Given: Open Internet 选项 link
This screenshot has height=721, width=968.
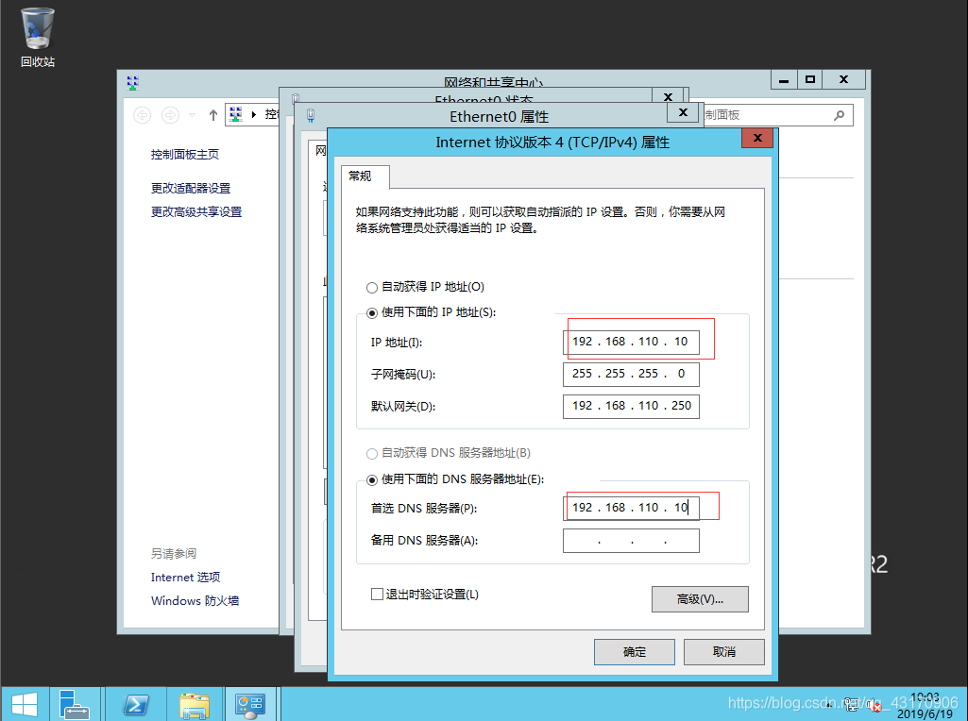Looking at the screenshot, I should [185, 578].
